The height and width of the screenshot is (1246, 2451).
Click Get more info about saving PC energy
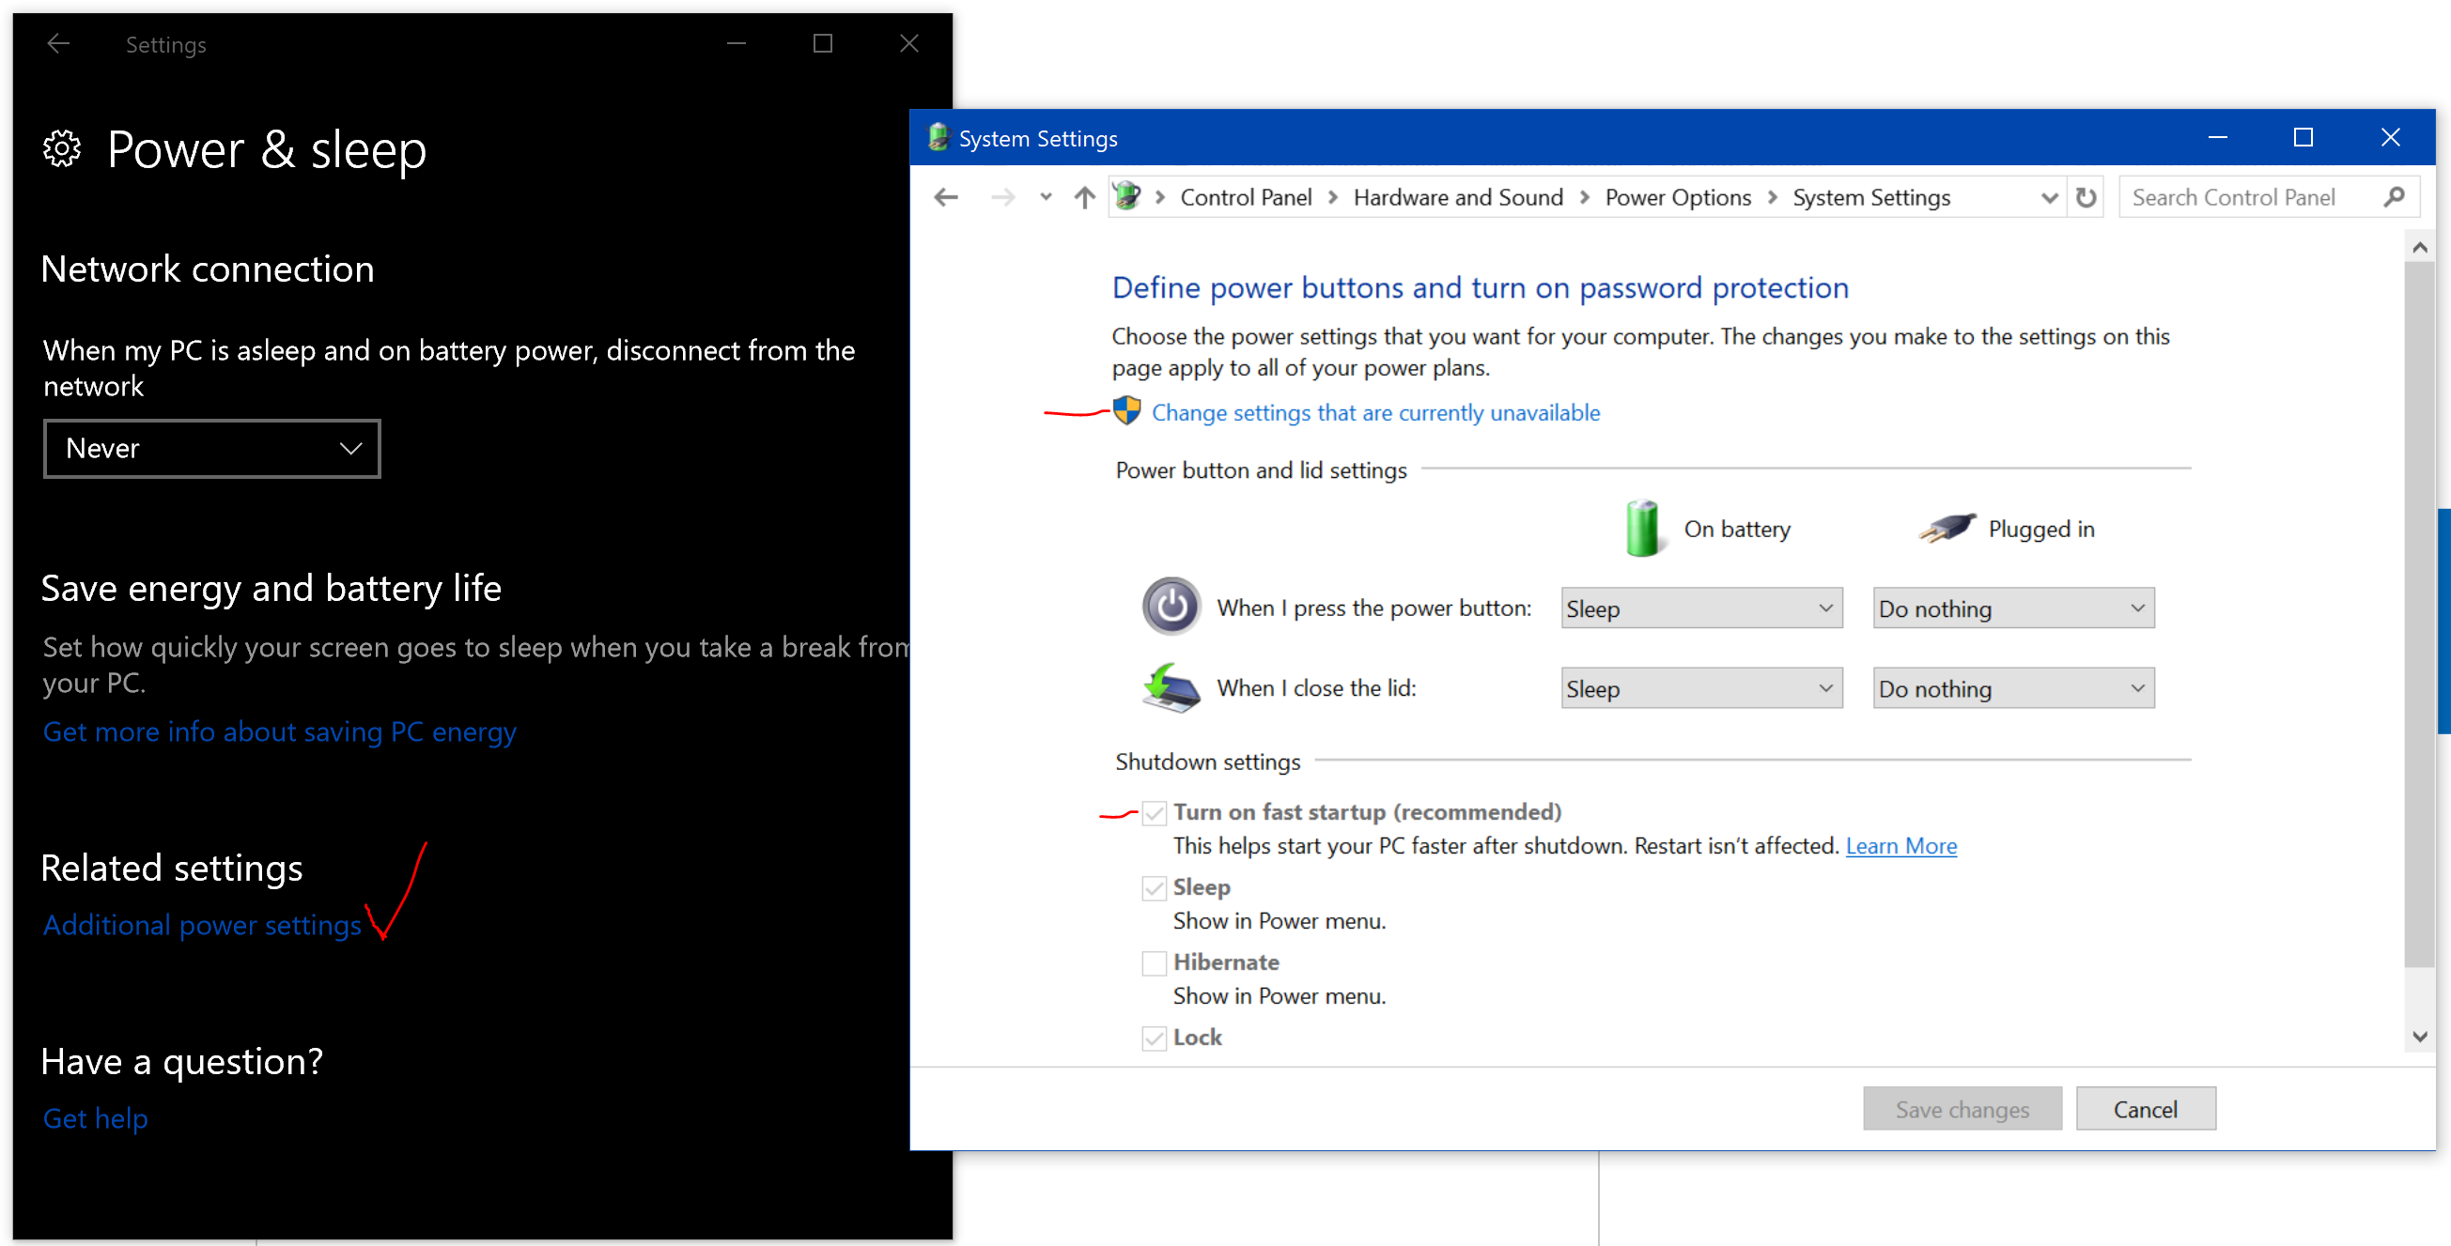280,731
